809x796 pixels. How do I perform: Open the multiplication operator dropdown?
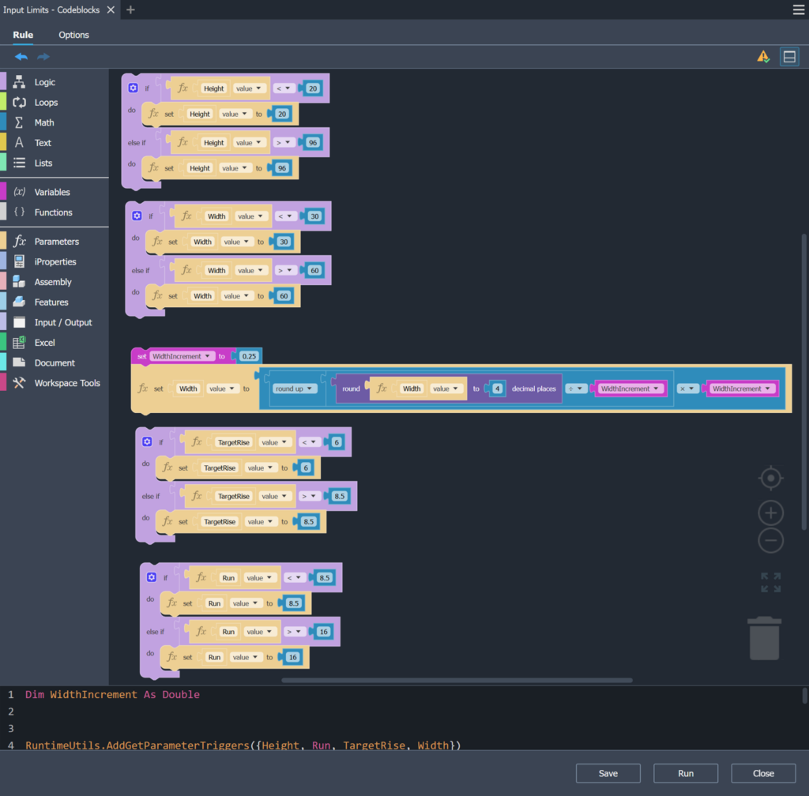[687, 389]
